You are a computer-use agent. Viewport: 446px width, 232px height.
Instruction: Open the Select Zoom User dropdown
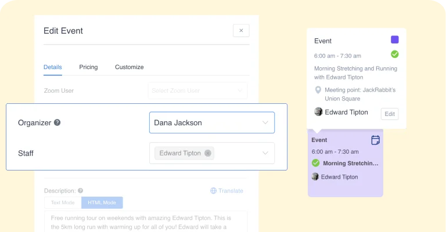197,90
